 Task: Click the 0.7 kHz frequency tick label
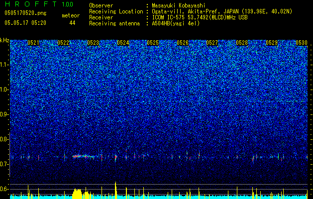pos(4,164)
